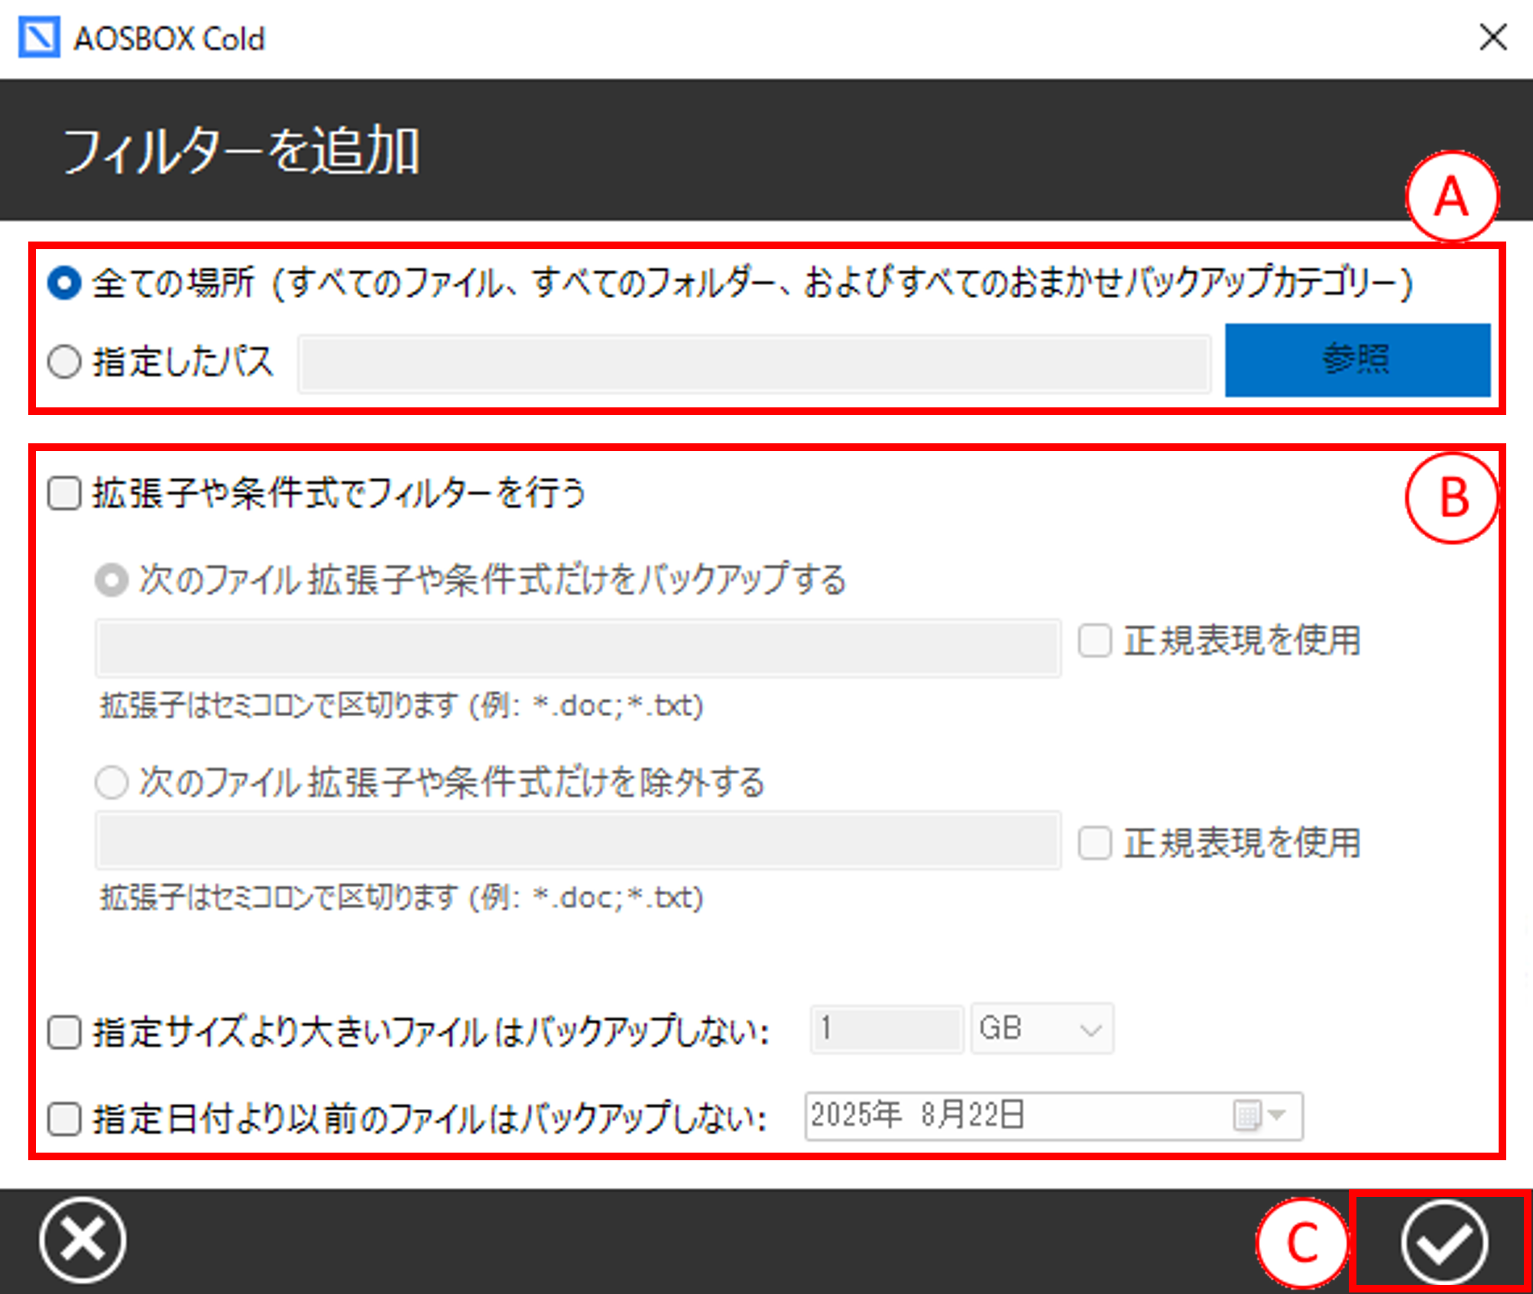Open the calendar icon in date field

pos(1246,1115)
